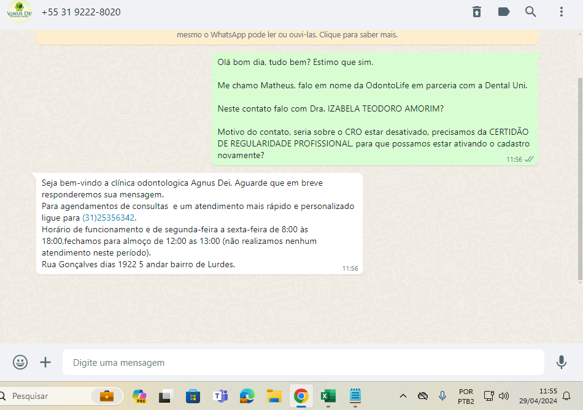Click the label tag icon in header
Image resolution: width=583 pixels, height=410 pixels.
point(504,12)
